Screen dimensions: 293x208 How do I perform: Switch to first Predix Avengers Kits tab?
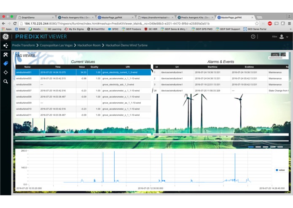tap(76, 18)
